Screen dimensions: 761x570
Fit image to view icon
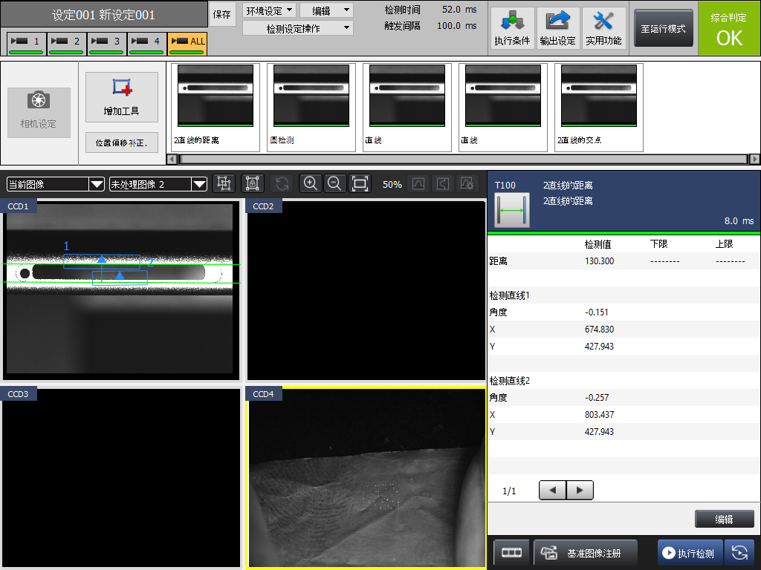360,184
